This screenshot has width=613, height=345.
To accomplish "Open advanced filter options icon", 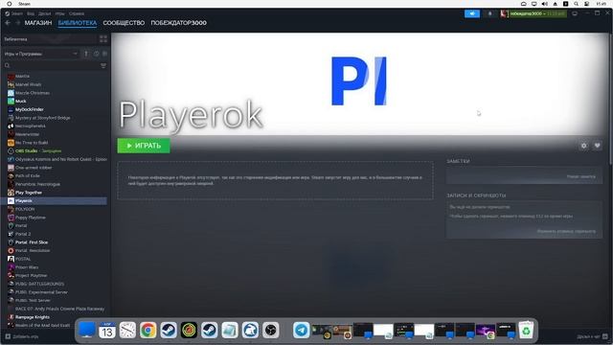I will (x=103, y=65).
